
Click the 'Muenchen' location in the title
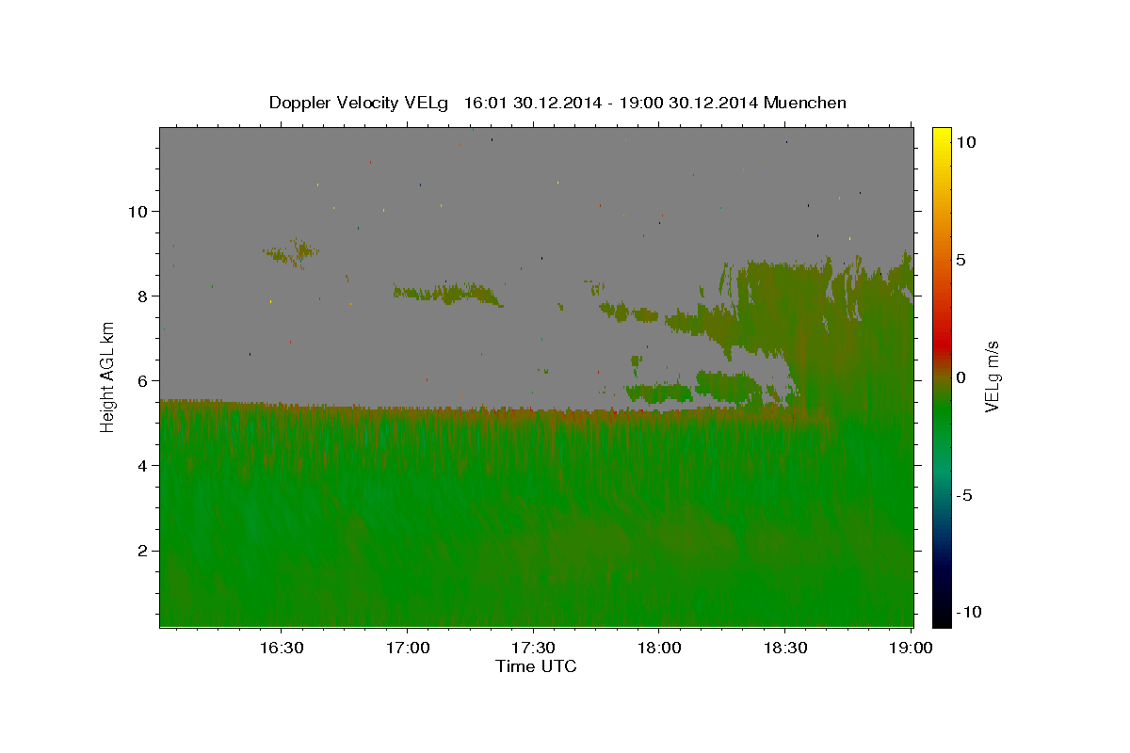tap(805, 103)
